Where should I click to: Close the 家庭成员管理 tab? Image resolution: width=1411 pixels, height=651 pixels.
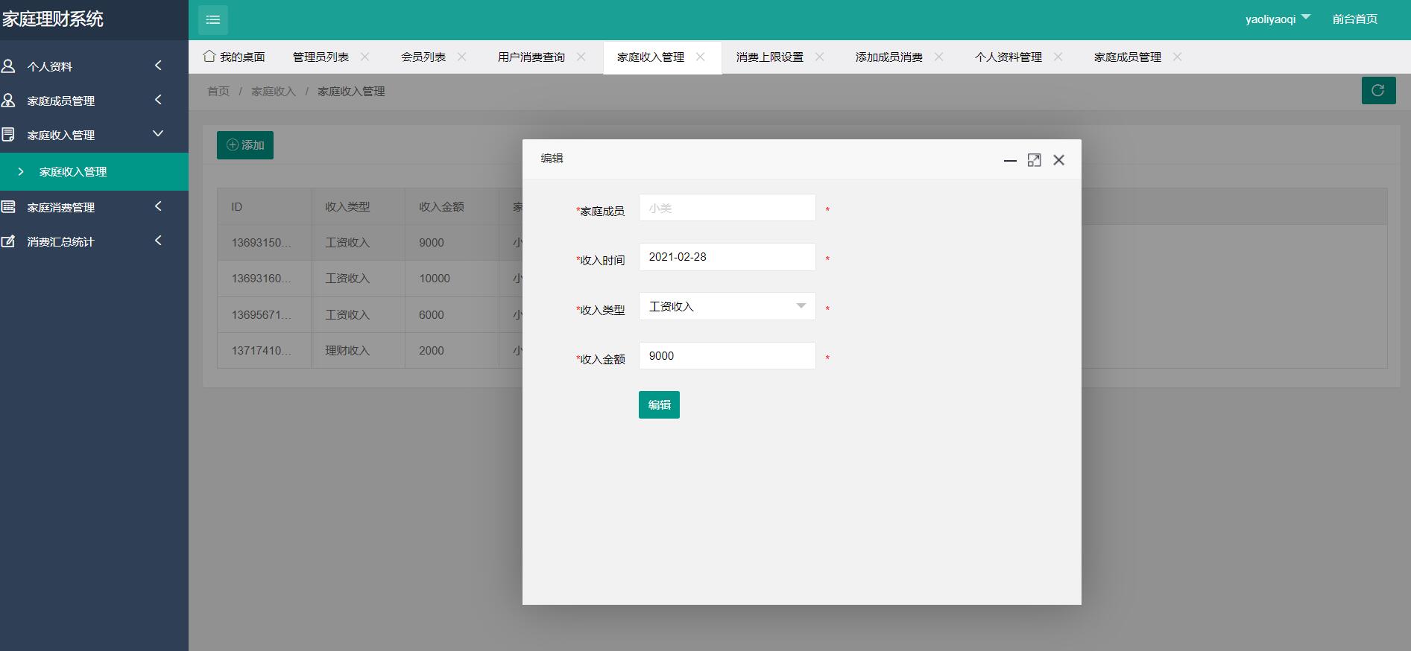pyautogui.click(x=1178, y=57)
